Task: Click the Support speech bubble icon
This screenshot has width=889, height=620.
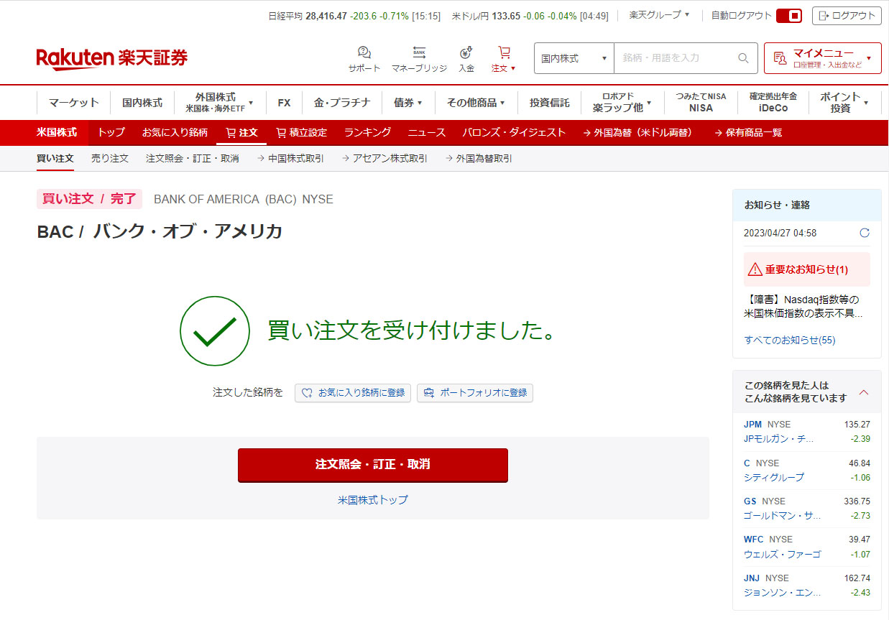Action: tap(364, 52)
